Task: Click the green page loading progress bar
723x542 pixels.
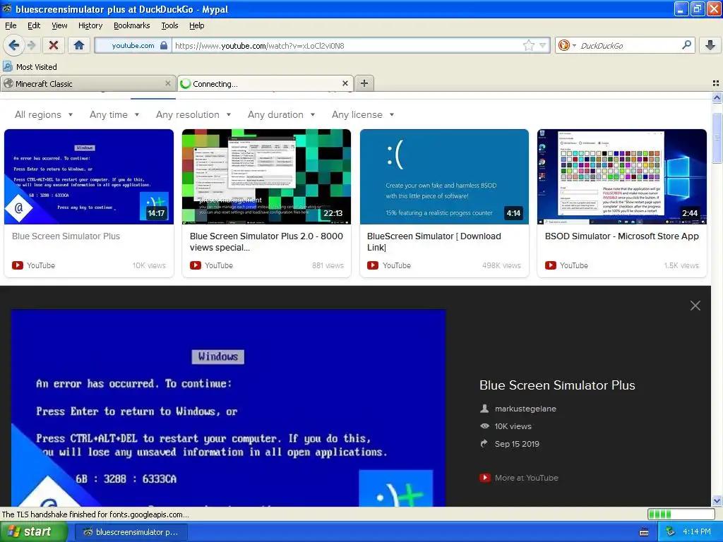Action: pos(681,514)
